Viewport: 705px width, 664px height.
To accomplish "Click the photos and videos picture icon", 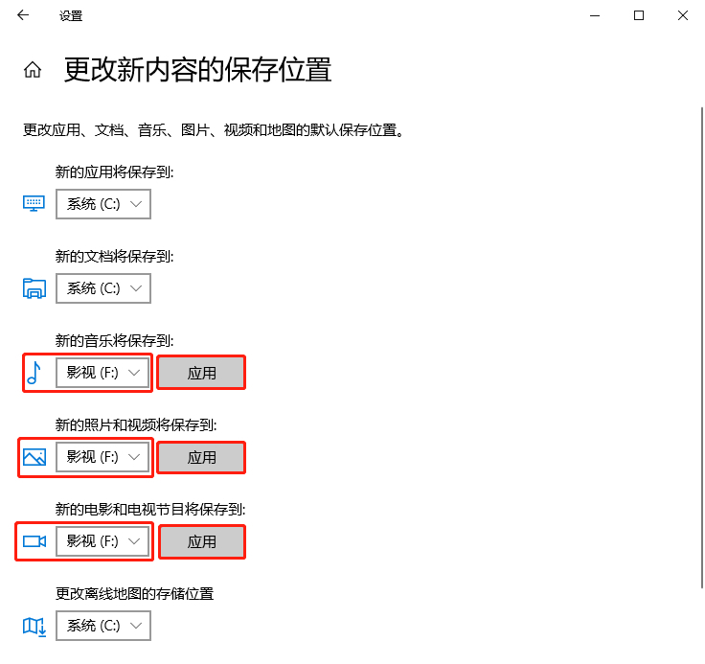I will coord(34,457).
